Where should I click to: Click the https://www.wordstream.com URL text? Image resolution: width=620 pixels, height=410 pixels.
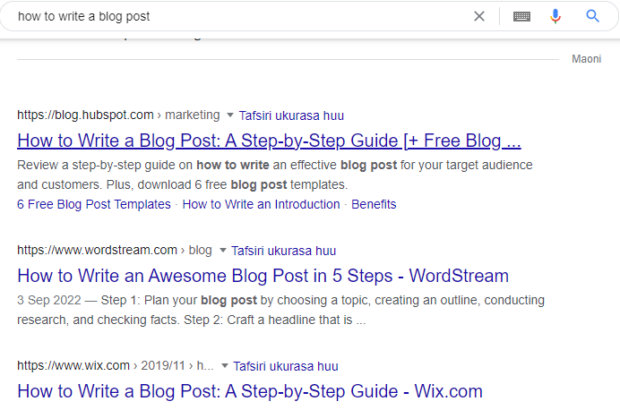tap(97, 250)
